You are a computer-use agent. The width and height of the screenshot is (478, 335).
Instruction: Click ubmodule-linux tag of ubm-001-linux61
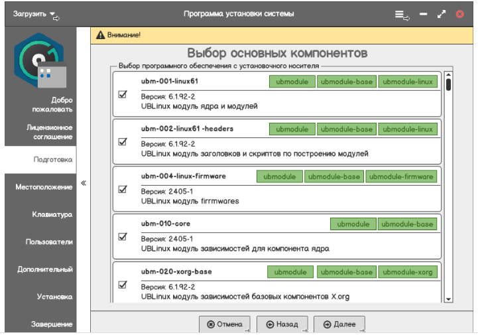click(408, 82)
